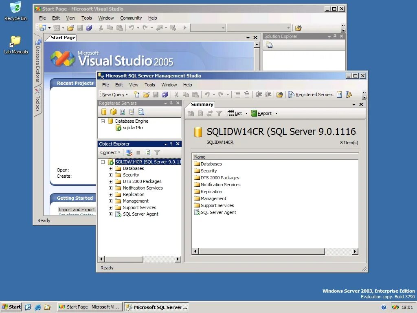Click Open Project folder icon in Visual Studio toolbar
Screen dimensions: 417x313
tap(70, 28)
